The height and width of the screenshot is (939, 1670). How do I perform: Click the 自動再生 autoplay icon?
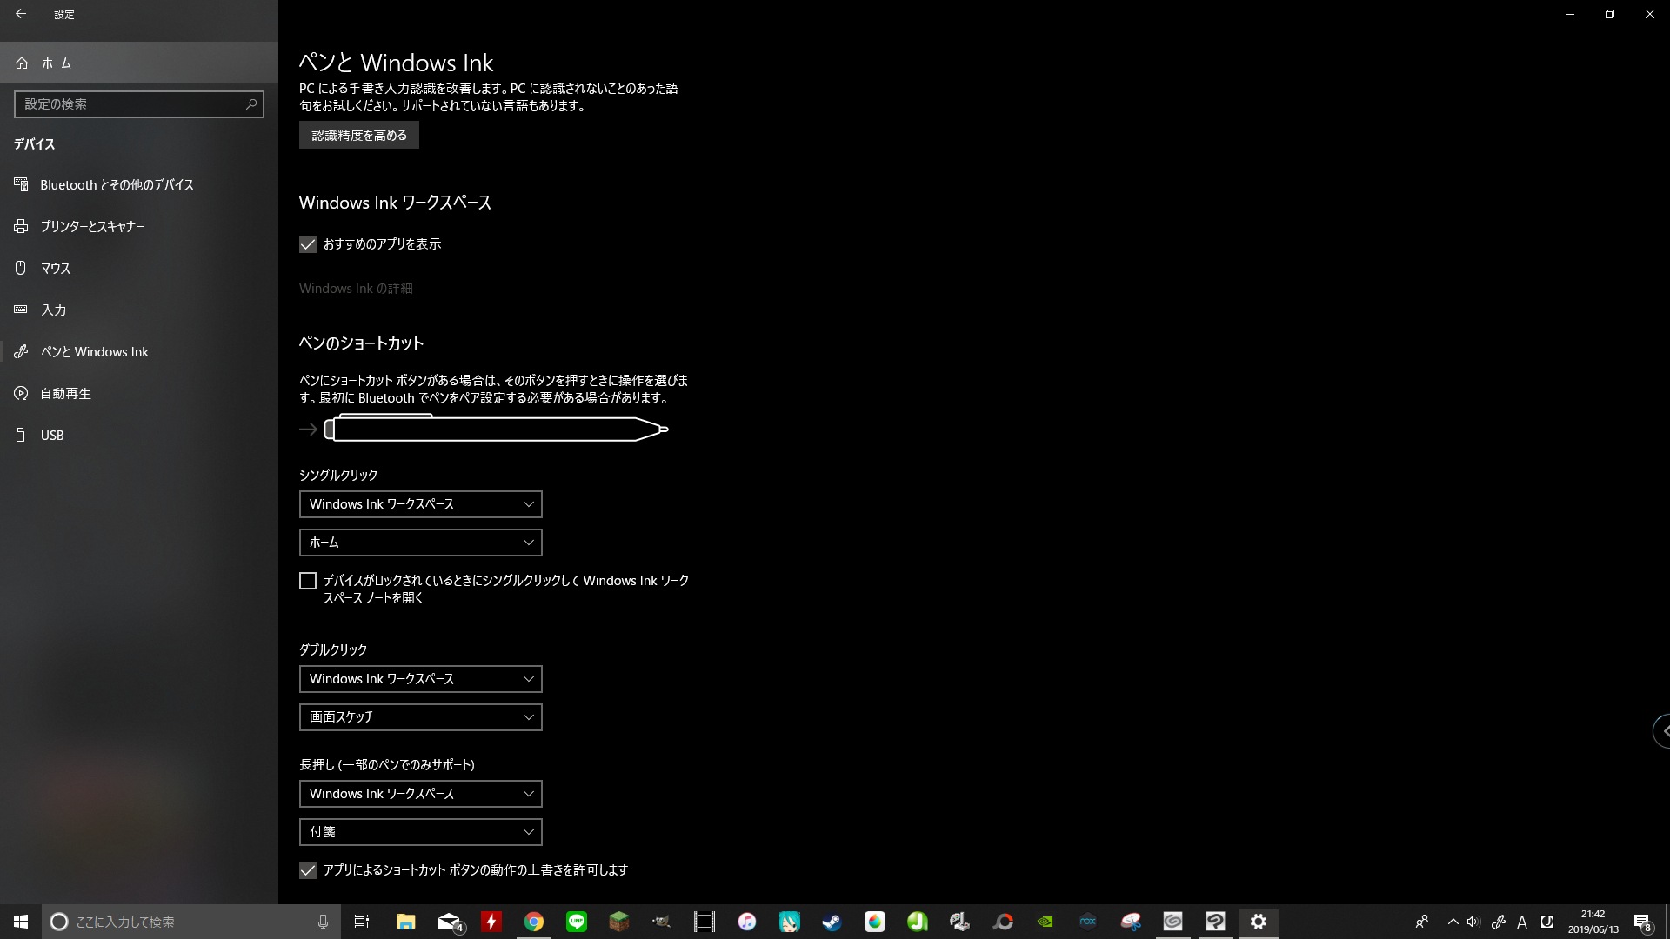pos(21,393)
